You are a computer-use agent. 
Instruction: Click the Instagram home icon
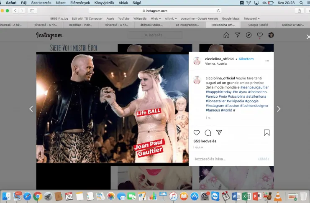(226, 35)
